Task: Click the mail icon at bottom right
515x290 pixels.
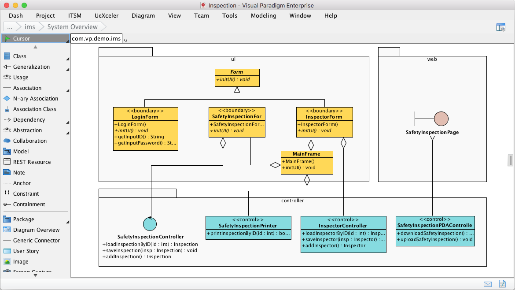Action: tap(488, 284)
